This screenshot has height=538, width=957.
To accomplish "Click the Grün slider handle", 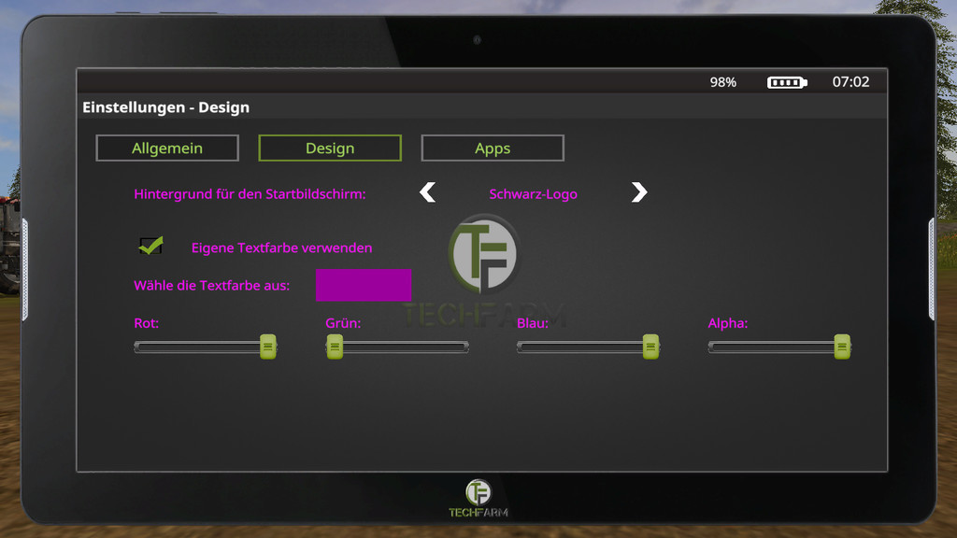I will 335,347.
